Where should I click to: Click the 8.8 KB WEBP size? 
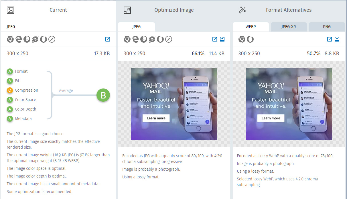pyautogui.click(x=332, y=54)
